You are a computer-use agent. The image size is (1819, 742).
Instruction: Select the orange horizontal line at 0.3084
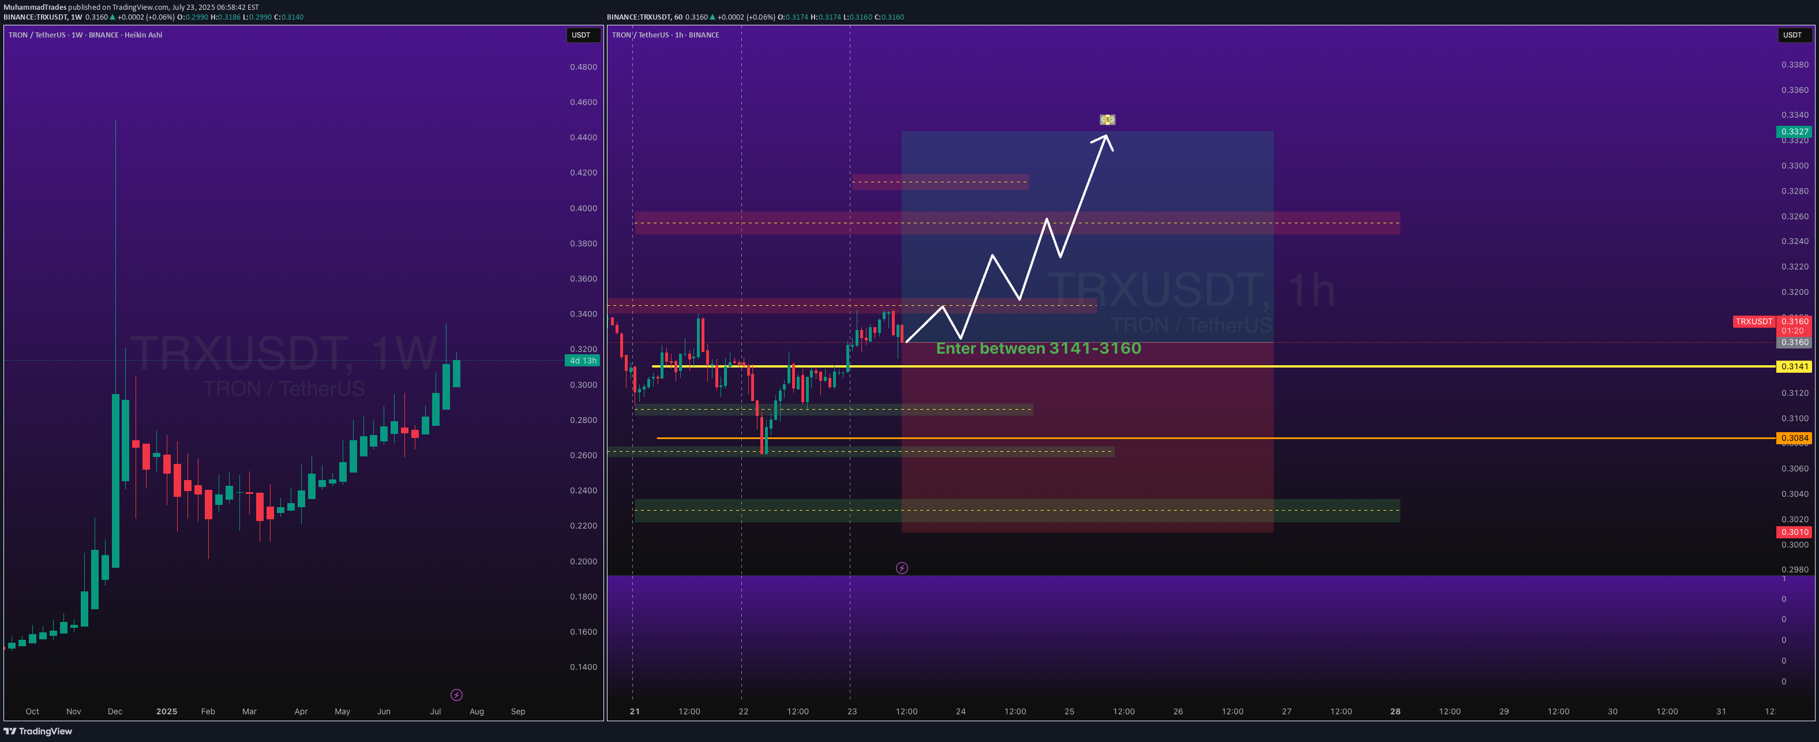pos(1216,439)
